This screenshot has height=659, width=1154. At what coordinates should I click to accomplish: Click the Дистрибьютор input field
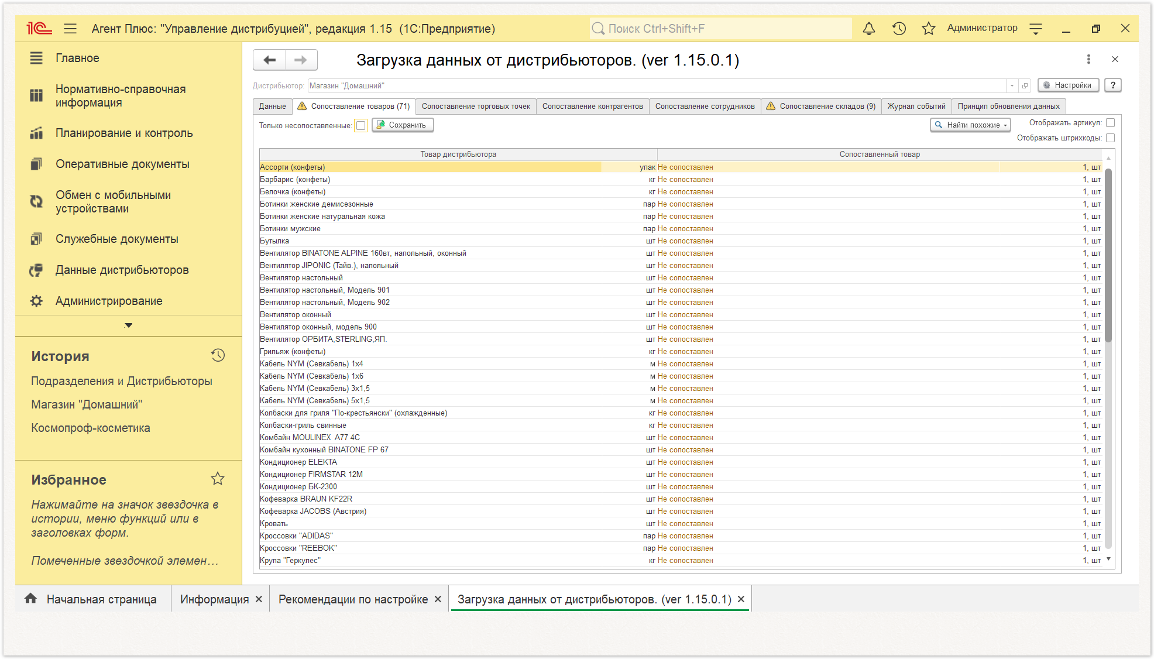pos(657,85)
